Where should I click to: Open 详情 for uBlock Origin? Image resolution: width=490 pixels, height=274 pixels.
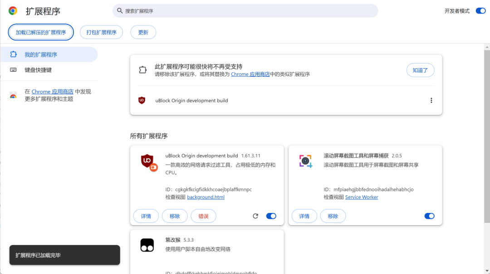[x=146, y=216]
